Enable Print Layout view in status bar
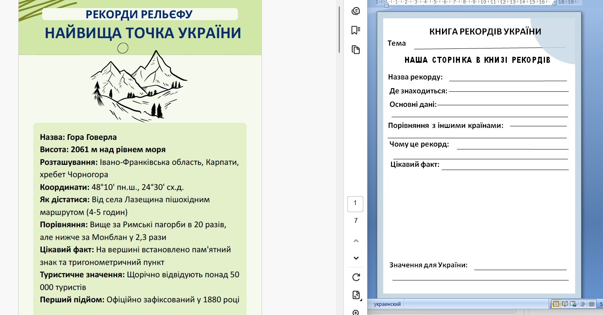Screen dimensions: 603x315 (x=556, y=304)
